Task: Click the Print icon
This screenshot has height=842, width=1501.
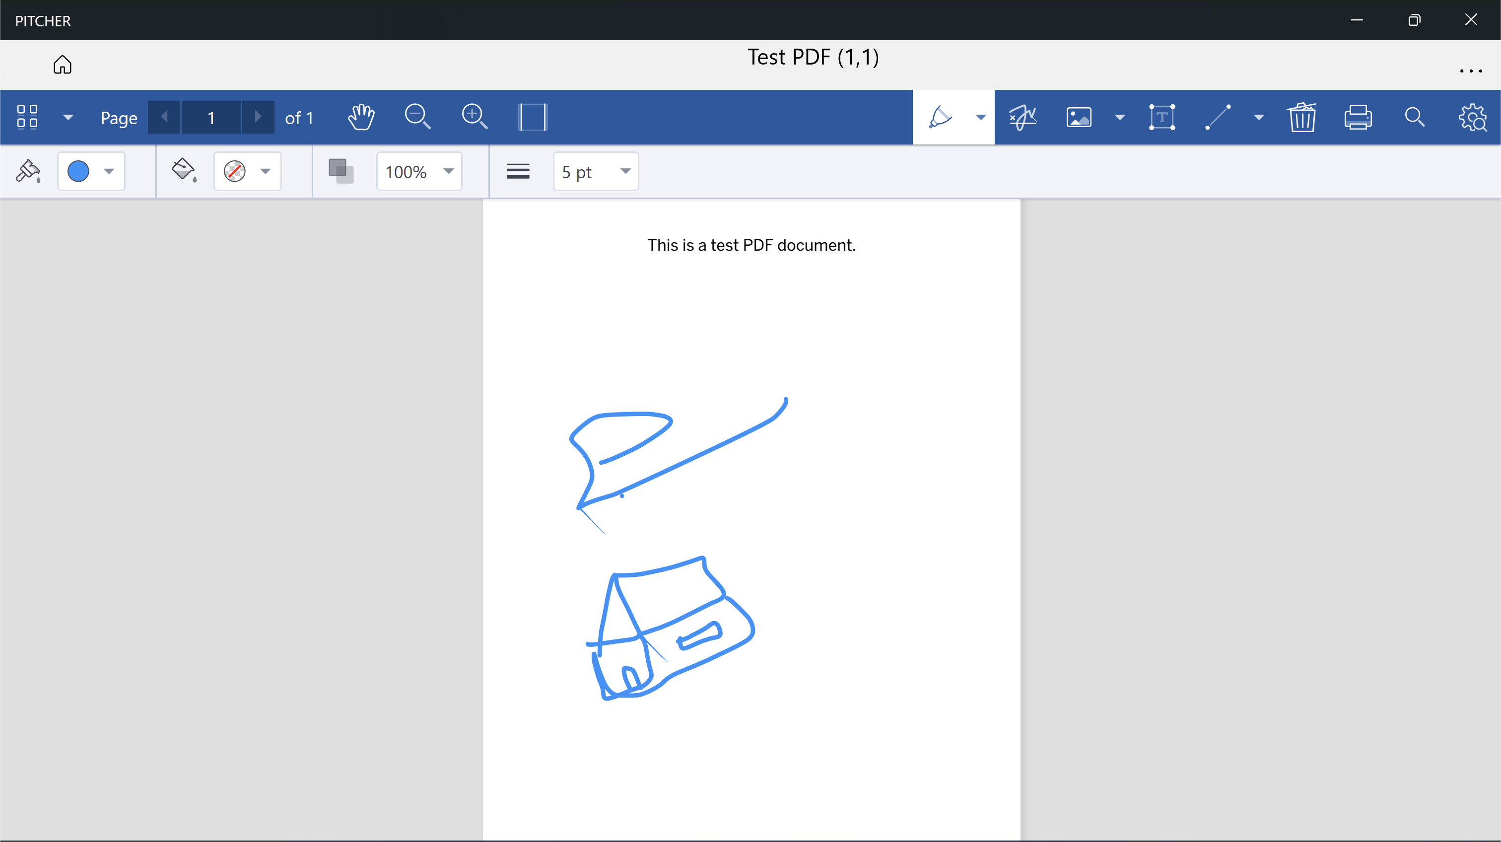Action: pos(1358,117)
